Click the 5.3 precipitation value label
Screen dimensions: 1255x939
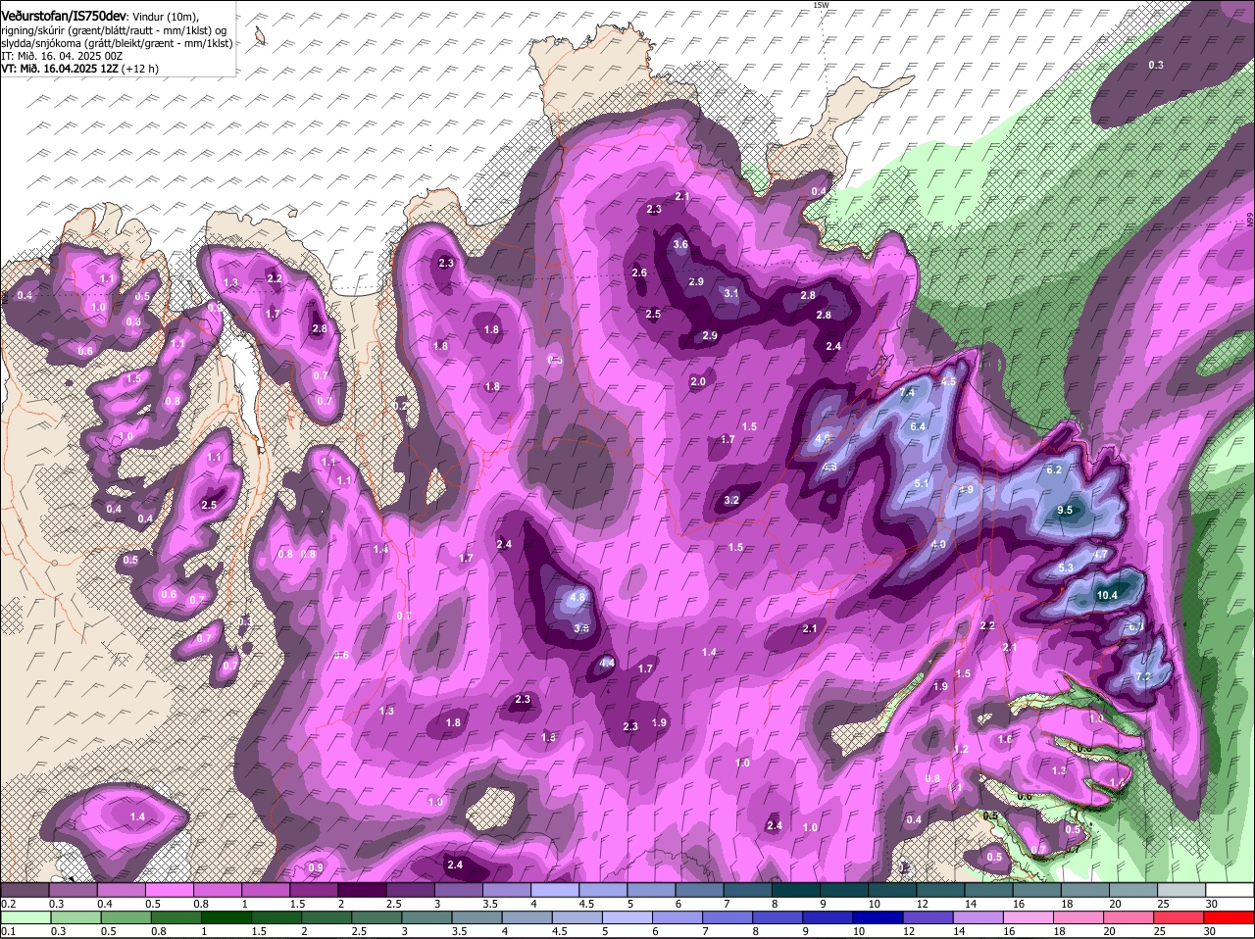point(1068,568)
